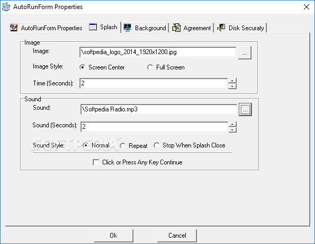
Task: Select Screen Center image style
Action: [x=102, y=67]
